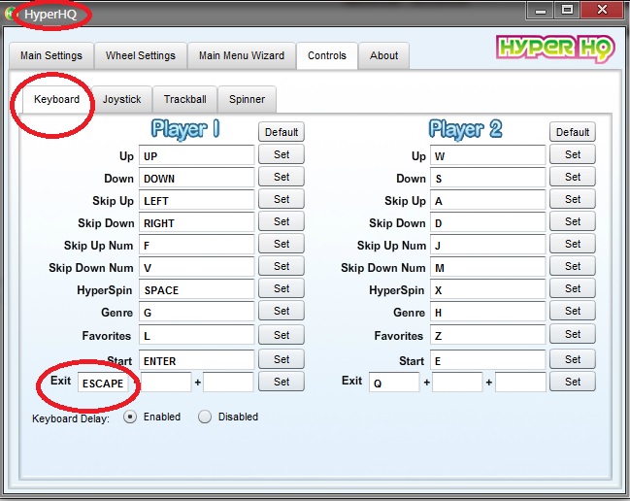Click Set for Player 2 Skip Up
Screen dimensions: 630x501
[x=573, y=199]
